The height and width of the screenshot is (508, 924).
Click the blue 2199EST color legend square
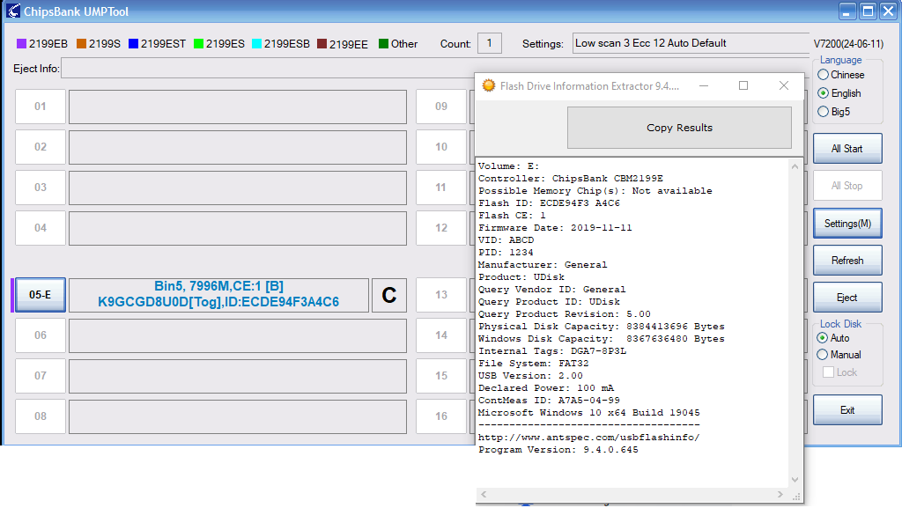tap(133, 44)
